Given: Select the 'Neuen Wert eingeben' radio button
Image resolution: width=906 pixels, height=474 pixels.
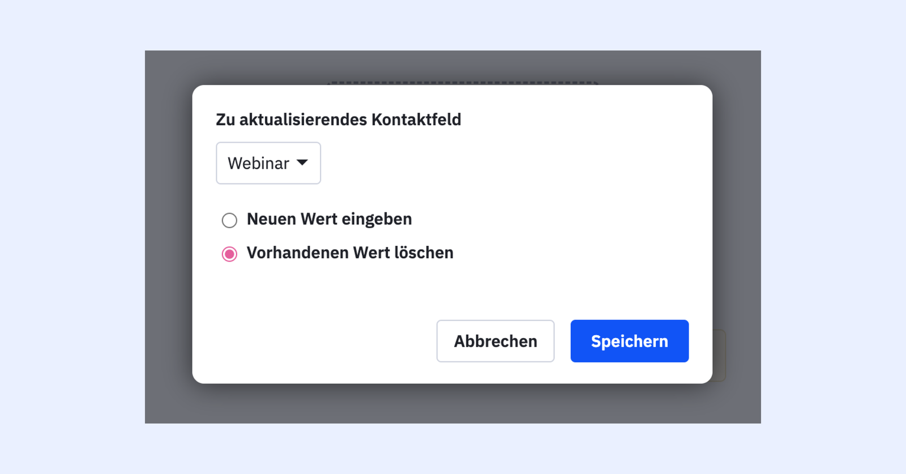Looking at the screenshot, I should [229, 220].
